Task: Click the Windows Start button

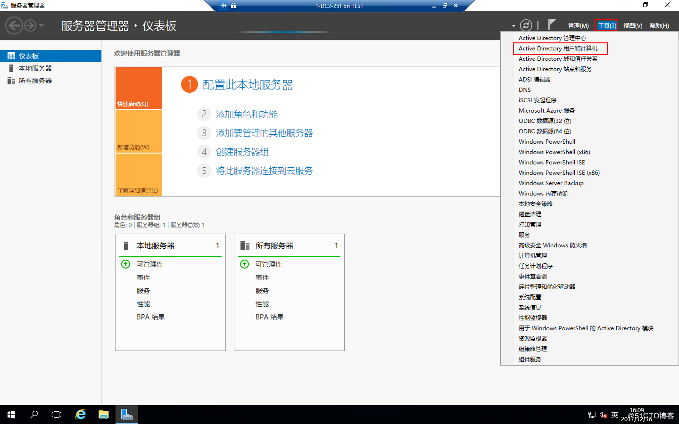Action: 11,415
